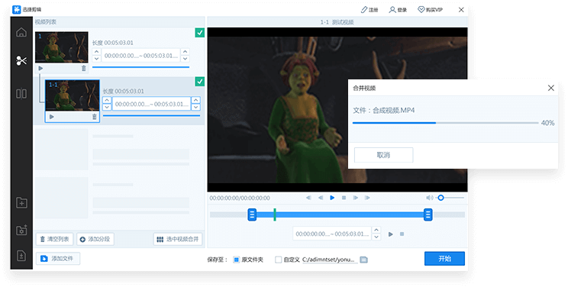Viewport: 568px width, 287px height.
Task: Enable the custom save path checkbox
Action: coord(278,260)
